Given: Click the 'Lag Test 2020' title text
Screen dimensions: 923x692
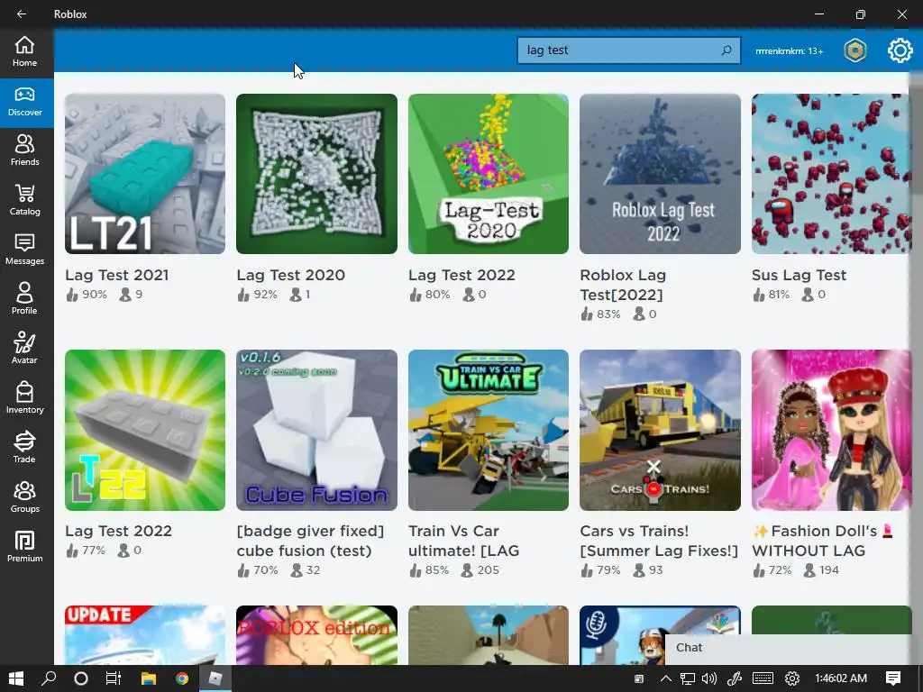Looking at the screenshot, I should pos(291,275).
